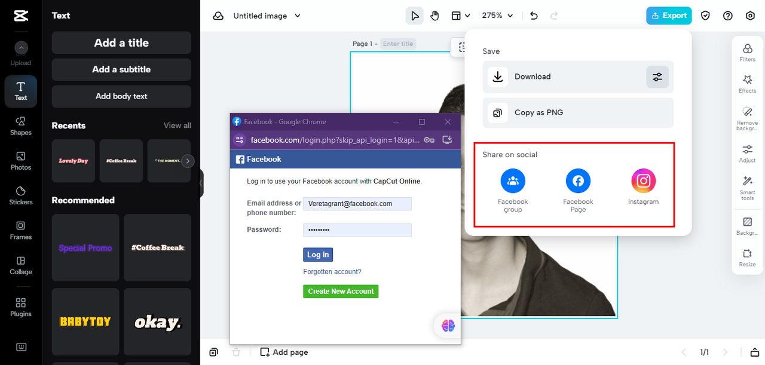
Task: Select the Text tool in sidebar
Action: [x=21, y=91]
